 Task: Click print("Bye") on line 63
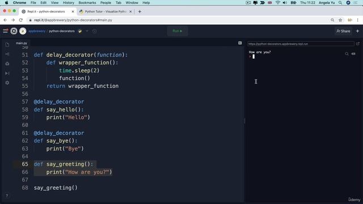tap(65, 148)
